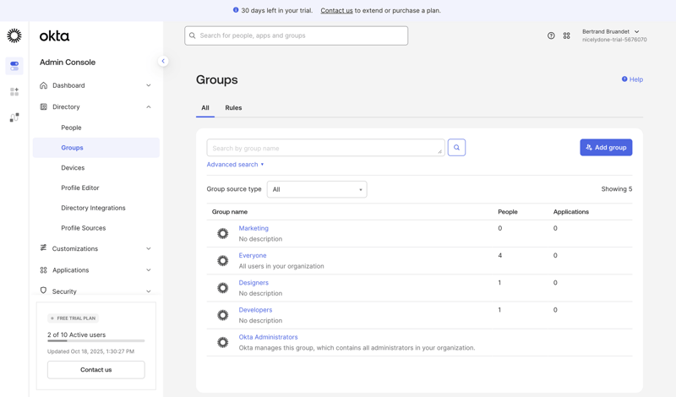Open the Group source type dropdown
This screenshot has height=397, width=676.
tap(317, 189)
